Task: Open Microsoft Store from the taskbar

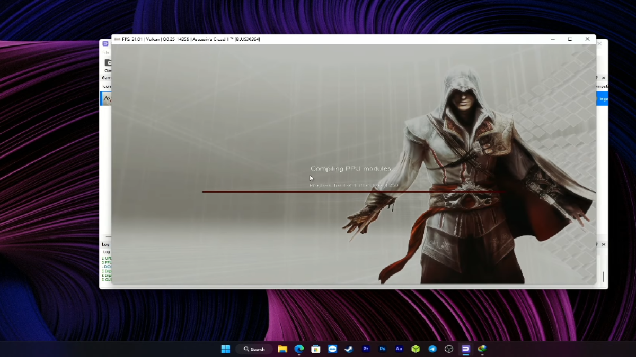Action: coord(315,349)
